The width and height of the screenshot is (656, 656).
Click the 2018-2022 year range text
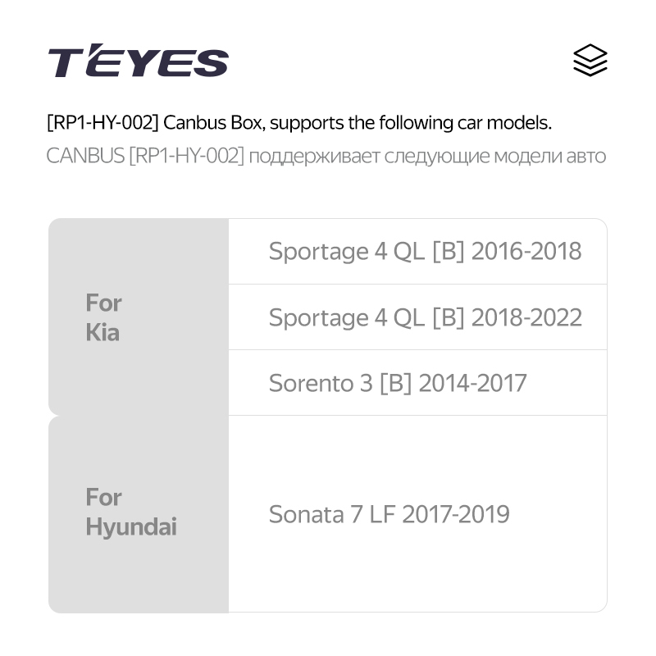526,317
